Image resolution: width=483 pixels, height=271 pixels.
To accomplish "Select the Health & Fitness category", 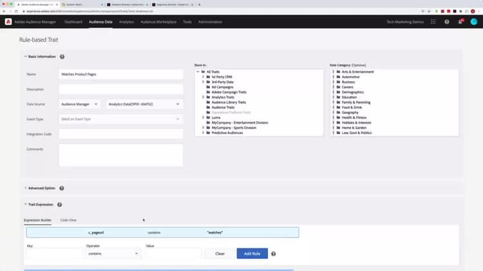I will click(x=354, y=118).
